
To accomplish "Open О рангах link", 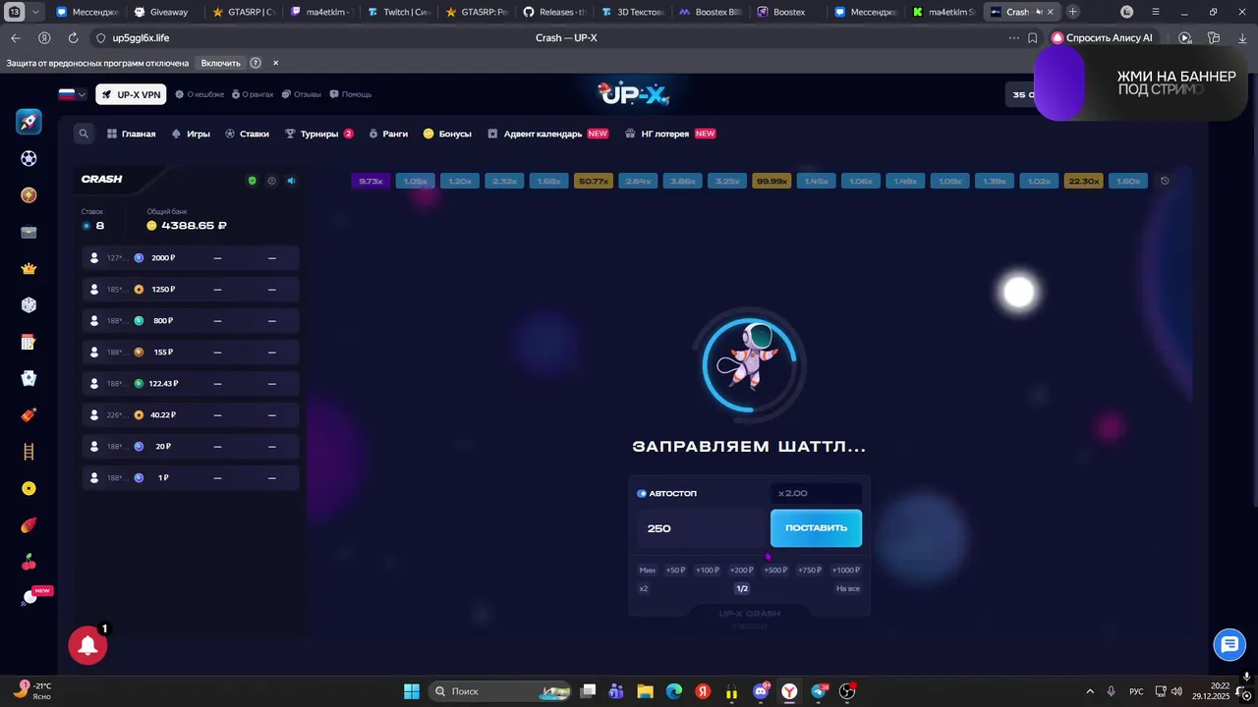I will click(253, 94).
